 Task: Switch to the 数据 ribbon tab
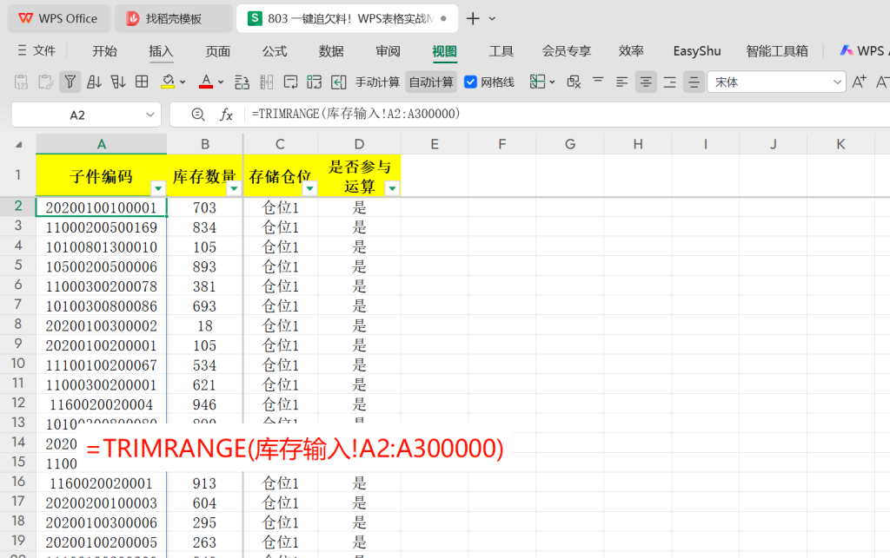[331, 51]
